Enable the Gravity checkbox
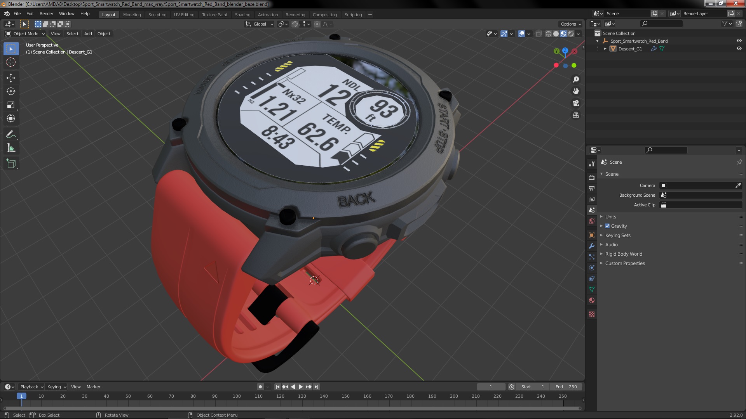This screenshot has height=419, width=746. 607,226
